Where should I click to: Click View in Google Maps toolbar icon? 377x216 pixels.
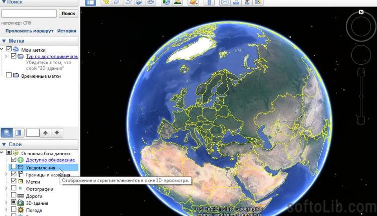point(258,3)
